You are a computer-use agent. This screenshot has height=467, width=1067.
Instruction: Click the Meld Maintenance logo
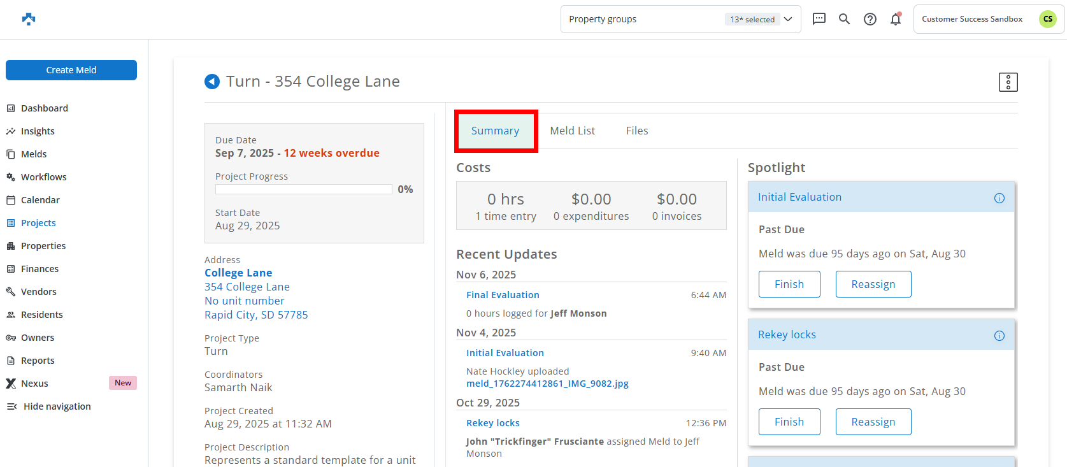point(29,19)
